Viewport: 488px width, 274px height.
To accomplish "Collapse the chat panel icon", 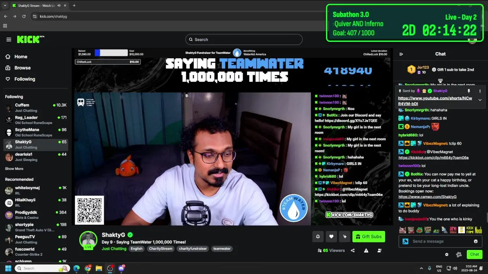I will click(401, 54).
